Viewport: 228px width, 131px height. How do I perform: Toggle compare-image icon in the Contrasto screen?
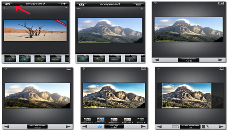click(221, 3)
